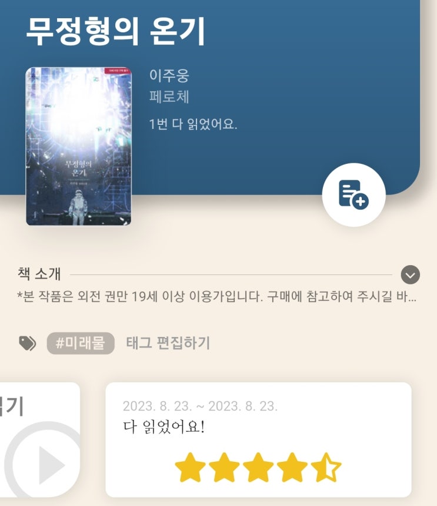
Task: Select the #미래물 tag chip
Action: click(x=81, y=343)
